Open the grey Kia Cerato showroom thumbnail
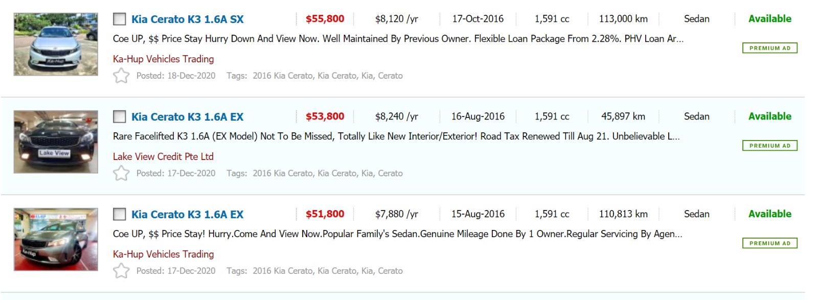Screen dimensions: 818x300 tap(56, 239)
